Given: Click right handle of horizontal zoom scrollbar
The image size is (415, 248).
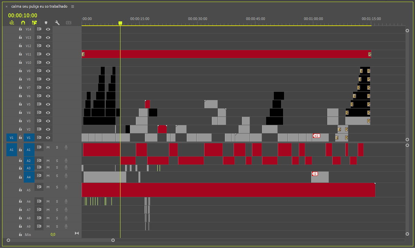Looking at the screenshot, I should [113, 240].
